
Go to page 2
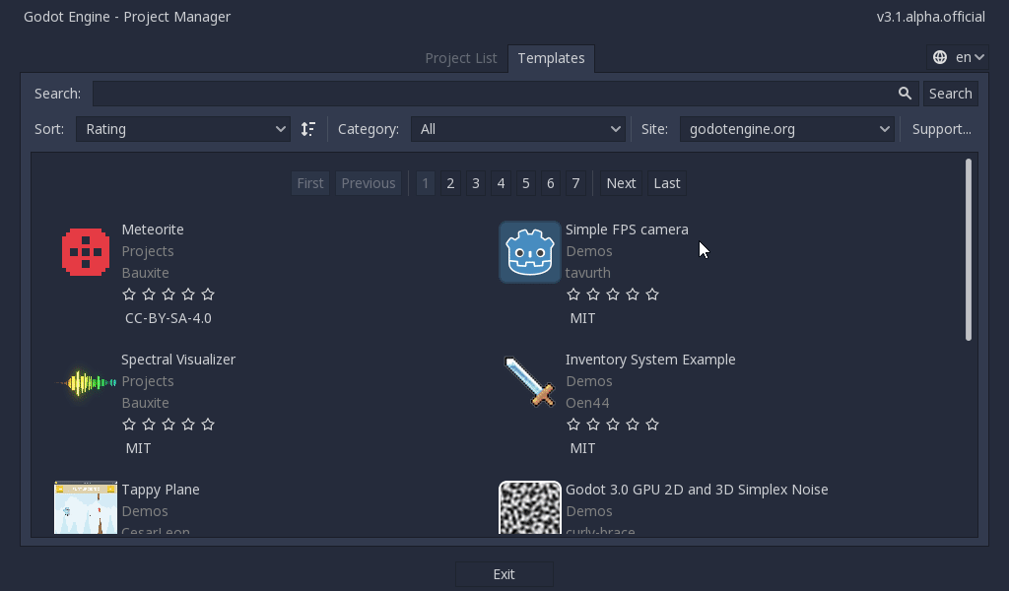(450, 183)
